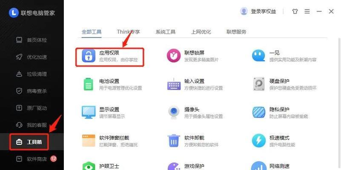Switch to the 全部工具 tab
344x170 pixels.
[x=92, y=32]
